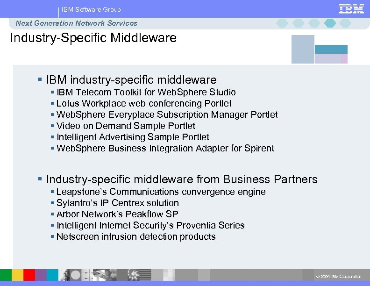370x286 pixels.
Task: Click the teal rectangle graphic near title
Action: [x=331, y=50]
